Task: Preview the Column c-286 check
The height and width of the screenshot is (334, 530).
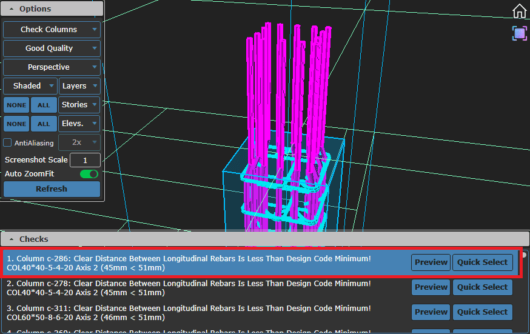Action: [x=431, y=262]
